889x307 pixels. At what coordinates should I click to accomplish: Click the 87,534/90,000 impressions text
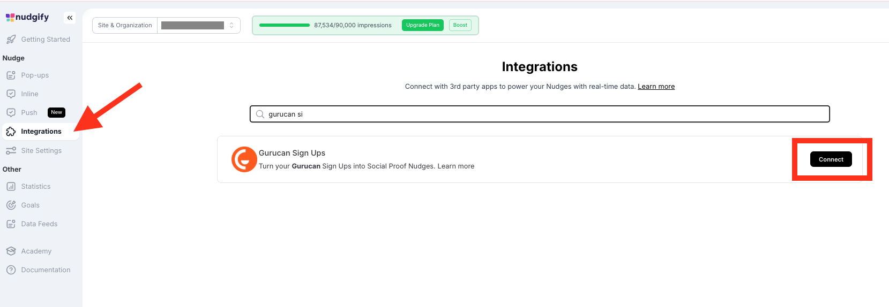click(353, 25)
